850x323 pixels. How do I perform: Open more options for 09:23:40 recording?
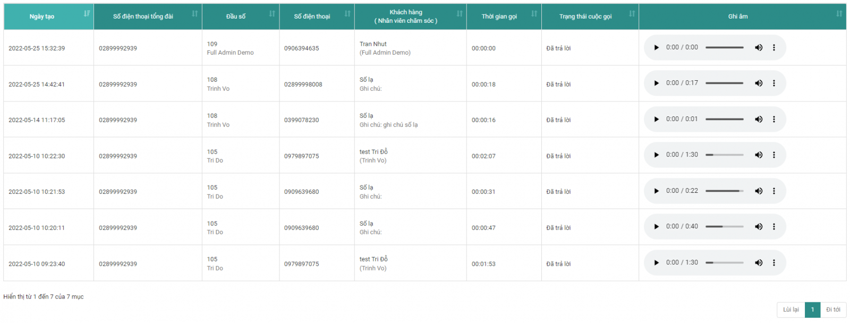click(774, 263)
